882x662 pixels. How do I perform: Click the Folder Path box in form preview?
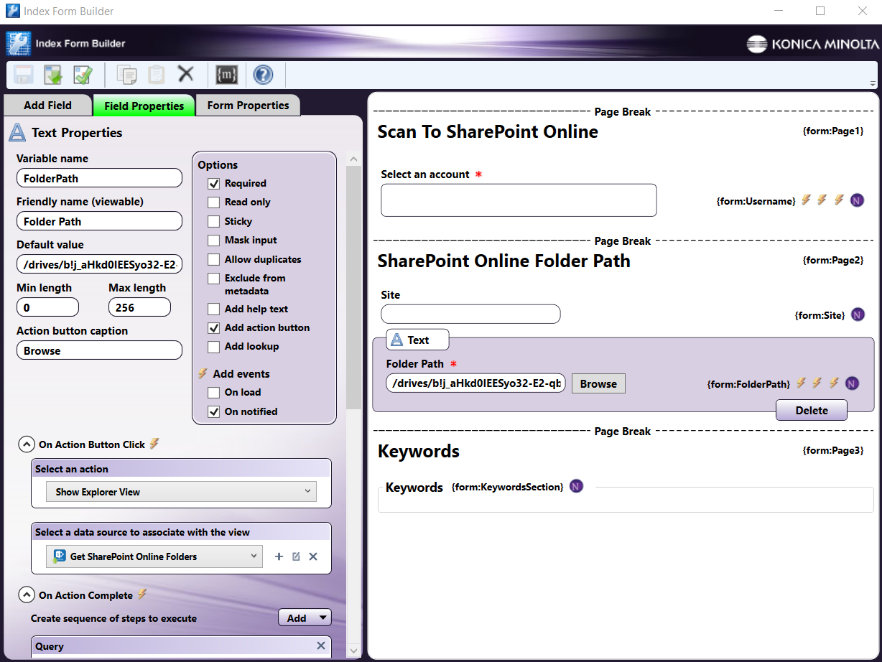(x=475, y=383)
